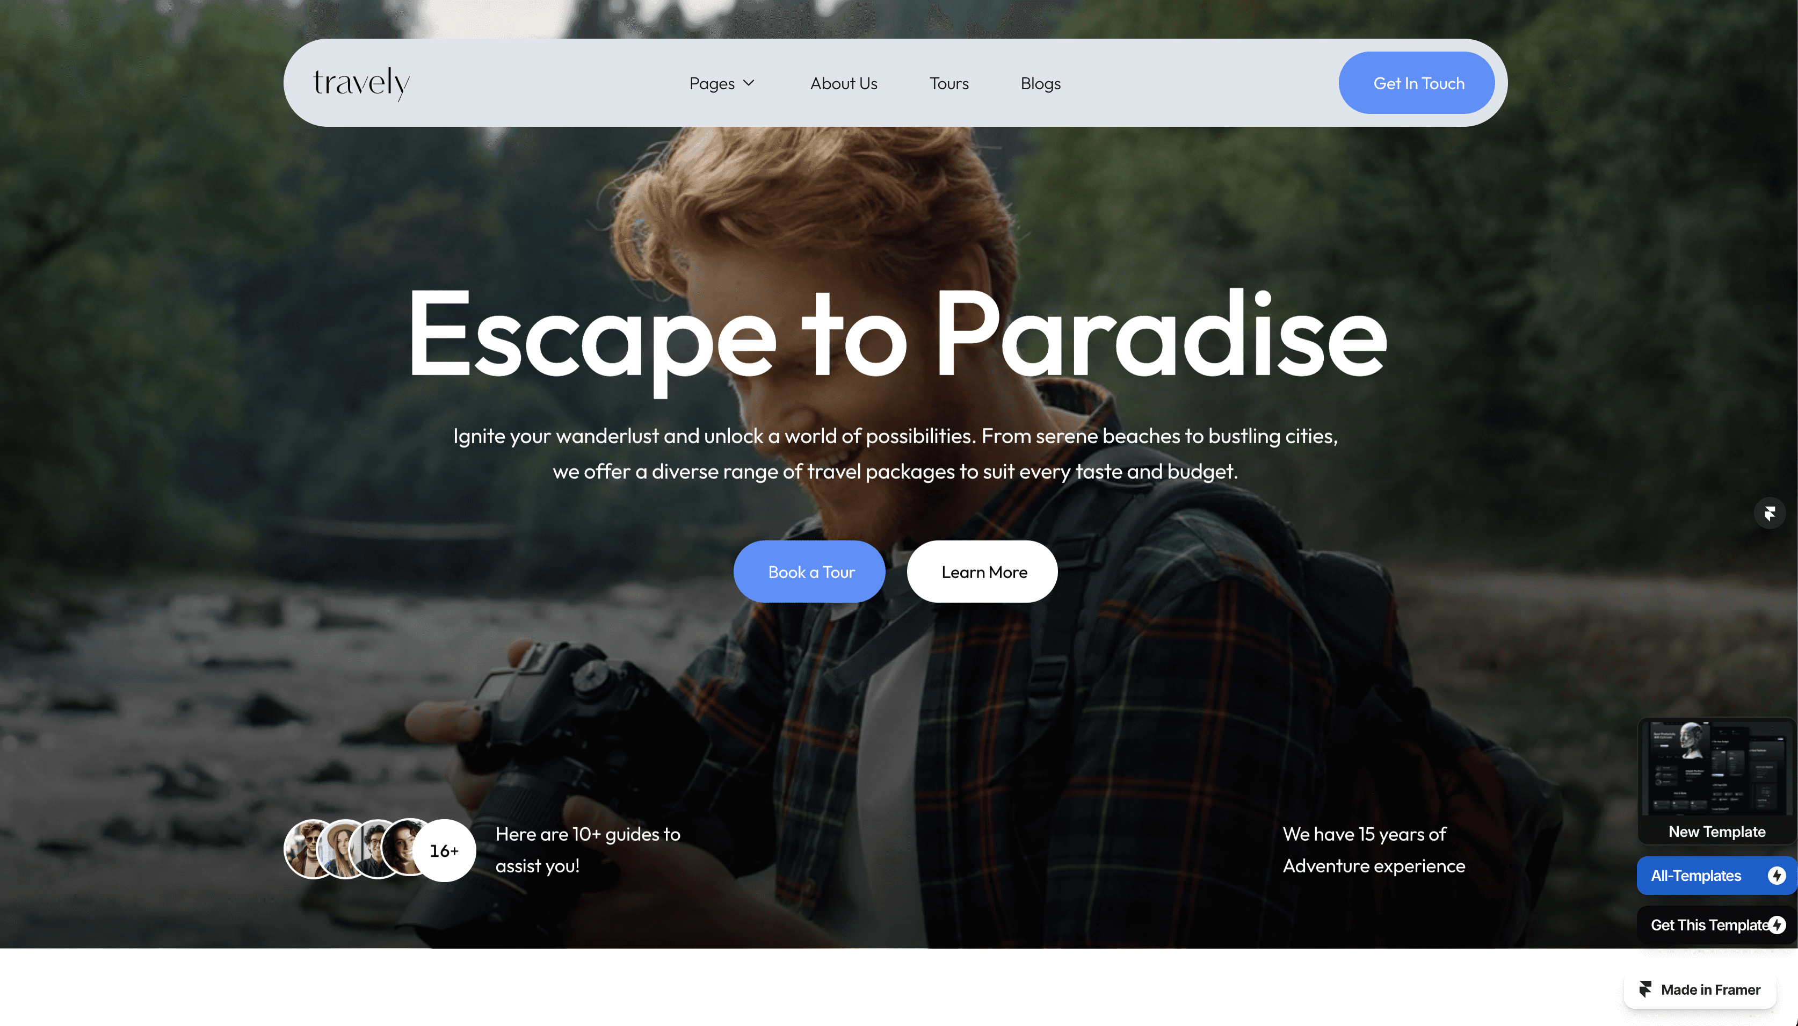Image resolution: width=1798 pixels, height=1026 pixels.
Task: Click the Made in Framer badge
Action: coord(1700,989)
